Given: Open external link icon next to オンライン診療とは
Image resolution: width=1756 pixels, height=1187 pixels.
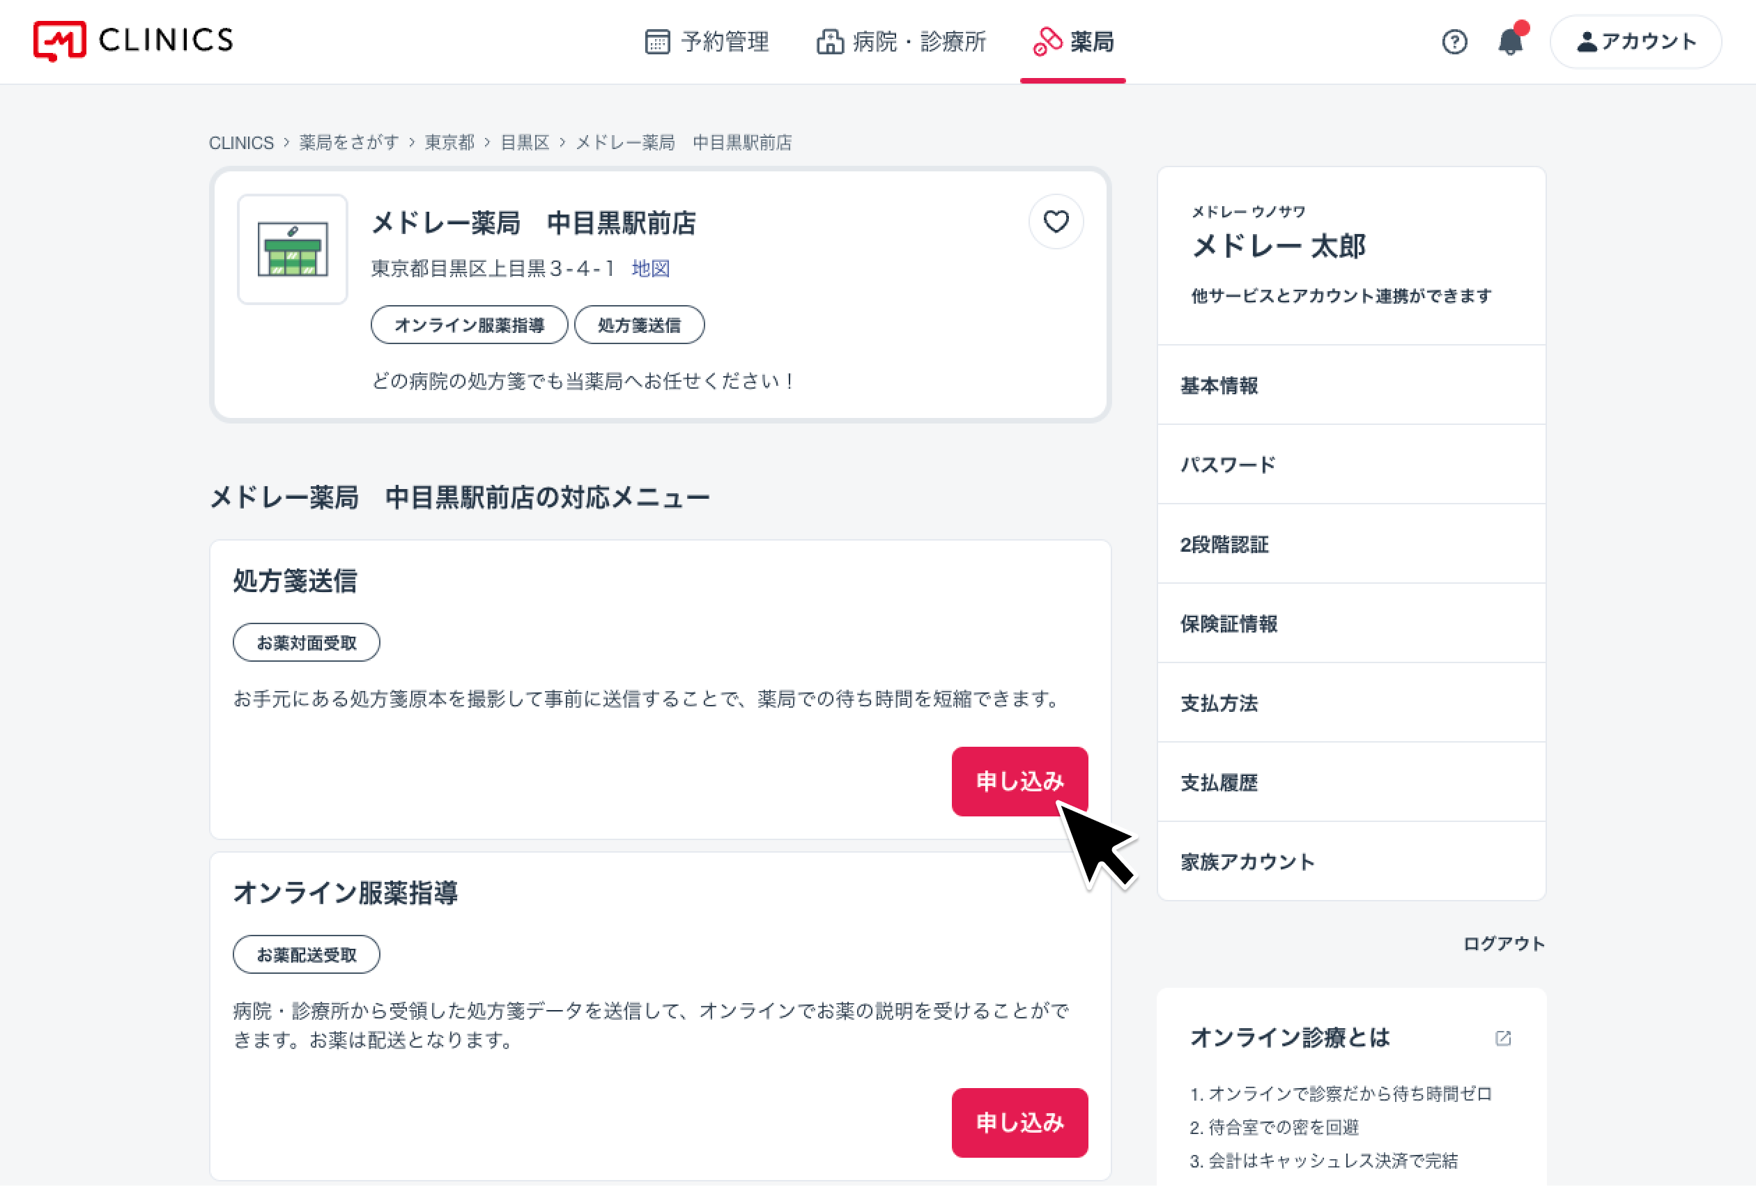Looking at the screenshot, I should 1503,1038.
